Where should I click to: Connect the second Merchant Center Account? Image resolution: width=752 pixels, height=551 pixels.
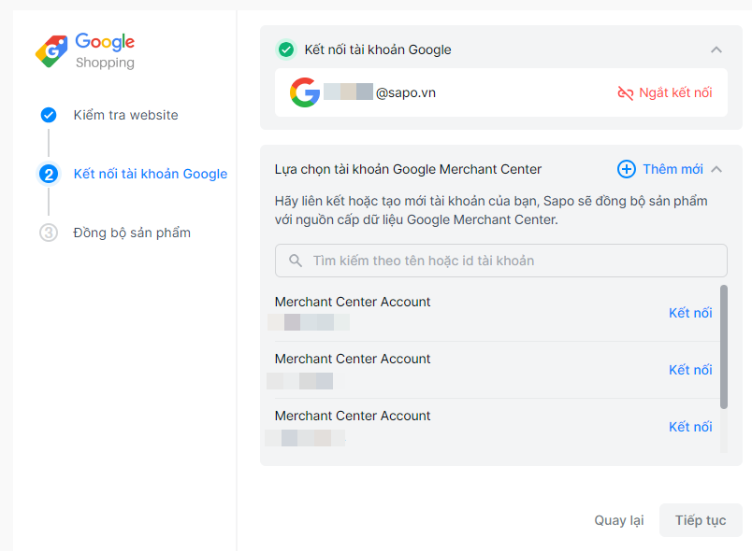click(x=690, y=370)
